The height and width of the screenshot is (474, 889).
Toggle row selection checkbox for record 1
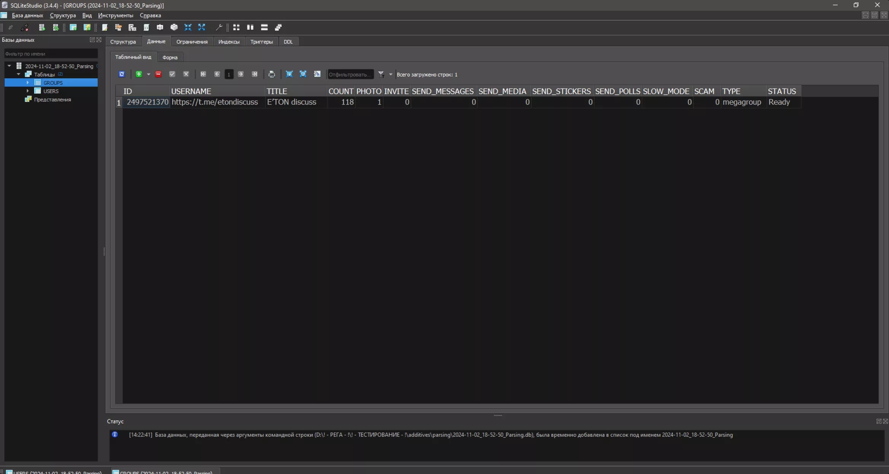click(118, 102)
